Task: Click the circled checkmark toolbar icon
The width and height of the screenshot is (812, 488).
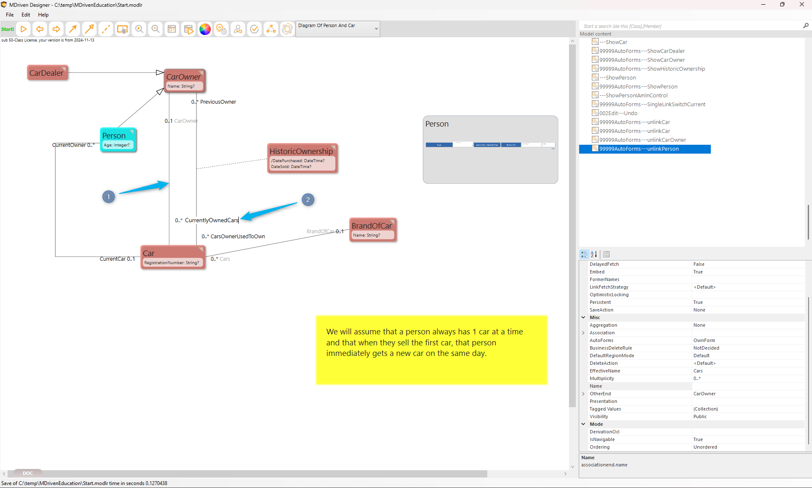Action: (254, 29)
